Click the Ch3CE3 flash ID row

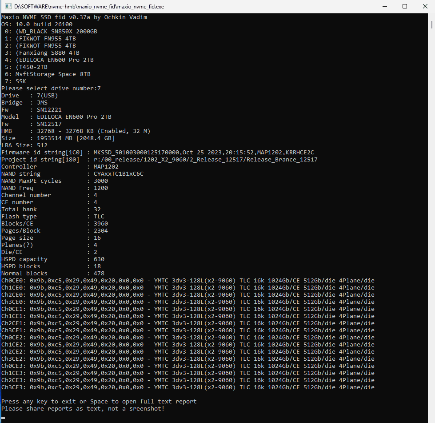coord(188,387)
